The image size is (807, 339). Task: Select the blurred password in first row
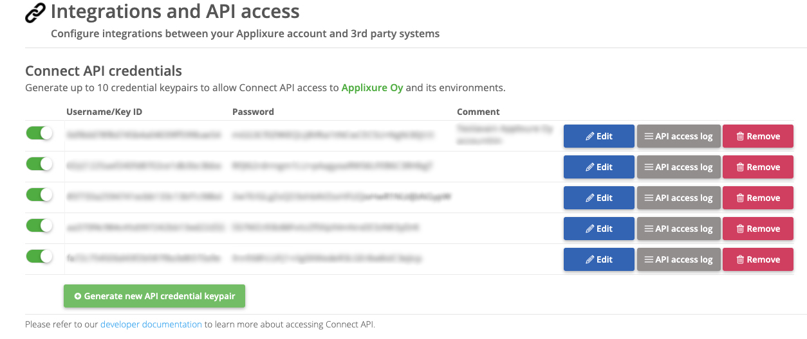334,135
